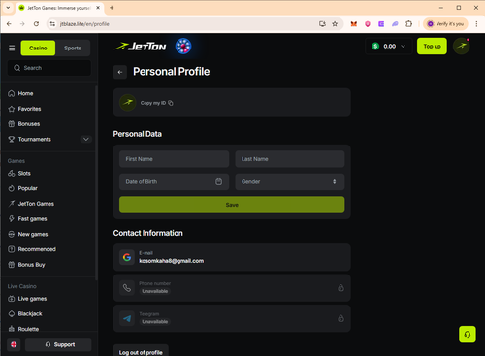The width and height of the screenshot is (485, 356).
Task: Open the Date of Birth calendar icon
Action: click(x=218, y=181)
